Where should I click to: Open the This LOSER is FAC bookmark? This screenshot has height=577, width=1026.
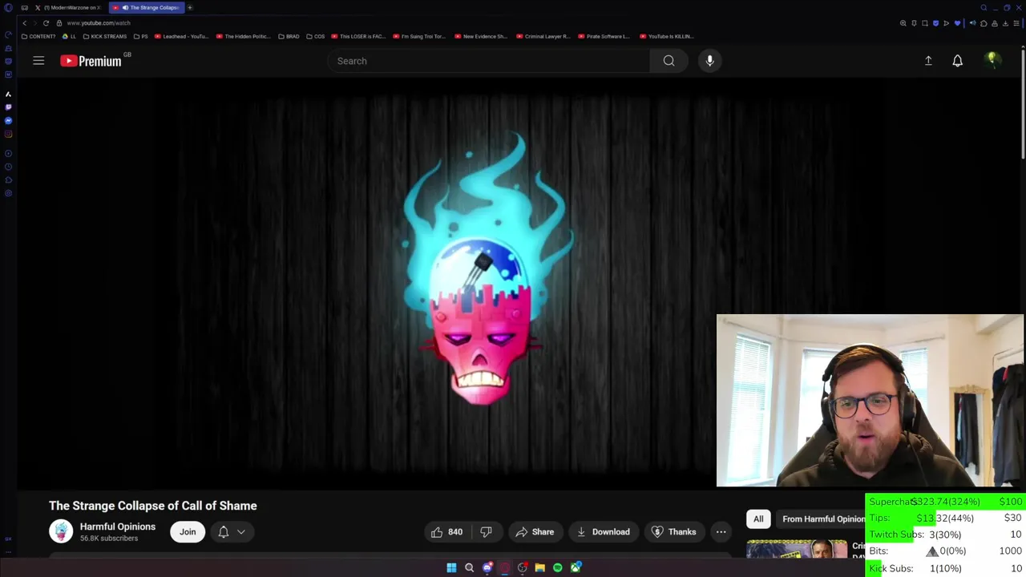[x=359, y=36]
